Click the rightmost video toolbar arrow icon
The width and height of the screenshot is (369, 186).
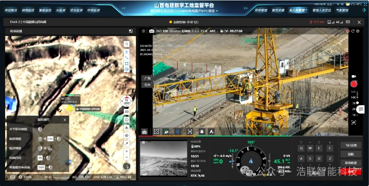tap(211, 132)
